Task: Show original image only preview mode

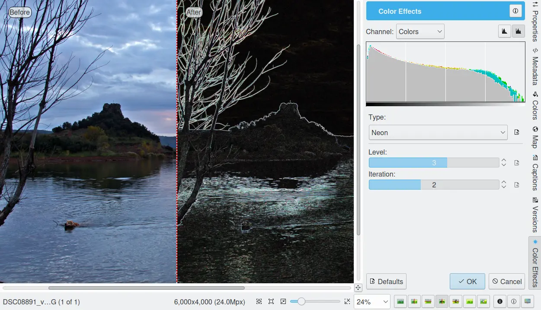Action: point(400,301)
